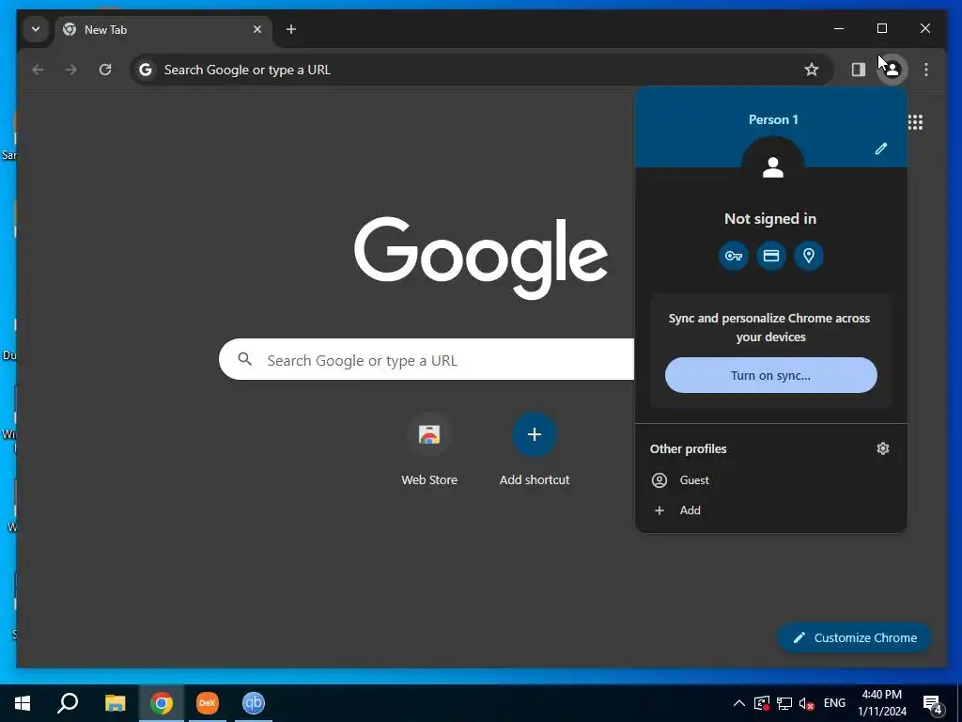Open File Explorer from taskbar
The height and width of the screenshot is (722, 962).
(x=115, y=703)
